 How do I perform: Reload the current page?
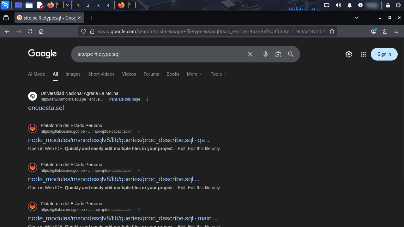click(30, 31)
